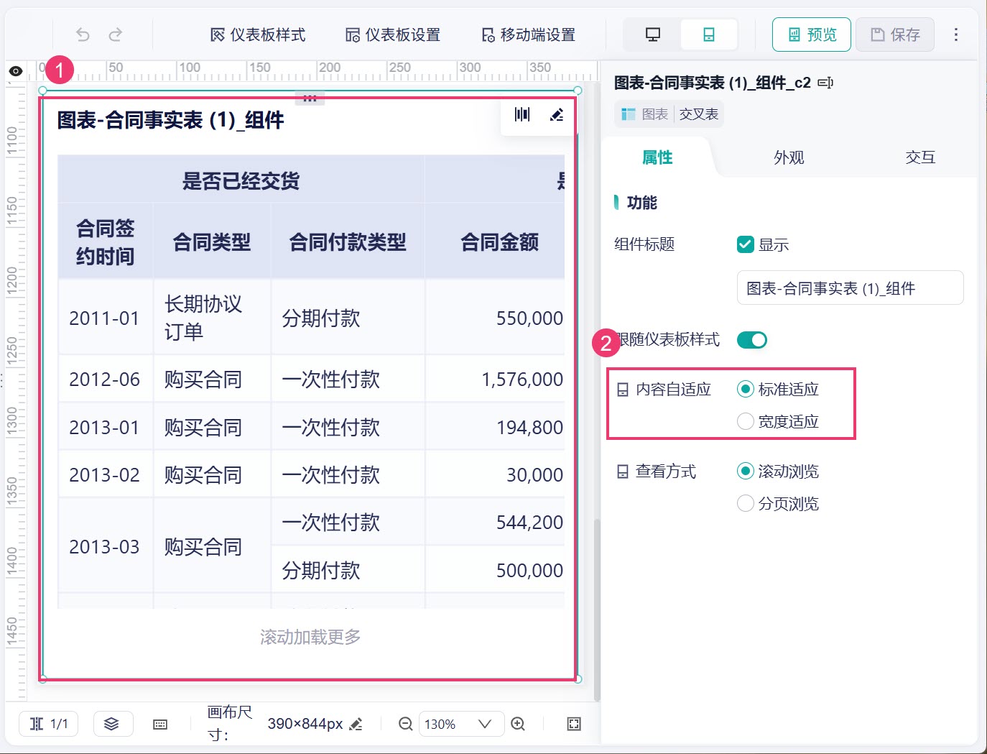Viewport: 987px width, 754px height.
Task: Open the layers icon in bottom bar
Action: 112,724
